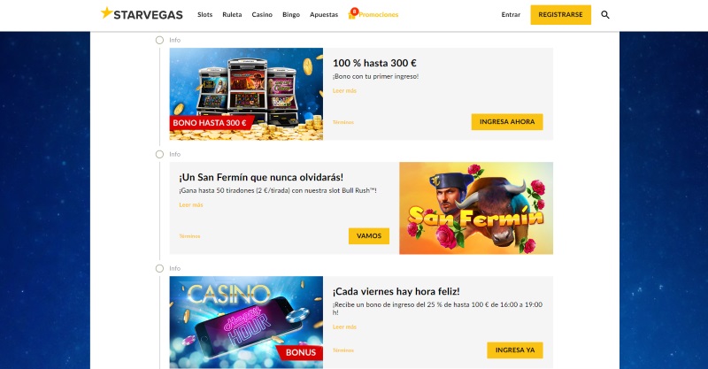Image resolution: width=708 pixels, height=369 pixels.
Task: Open the search magnifier icon
Action: [605, 15]
